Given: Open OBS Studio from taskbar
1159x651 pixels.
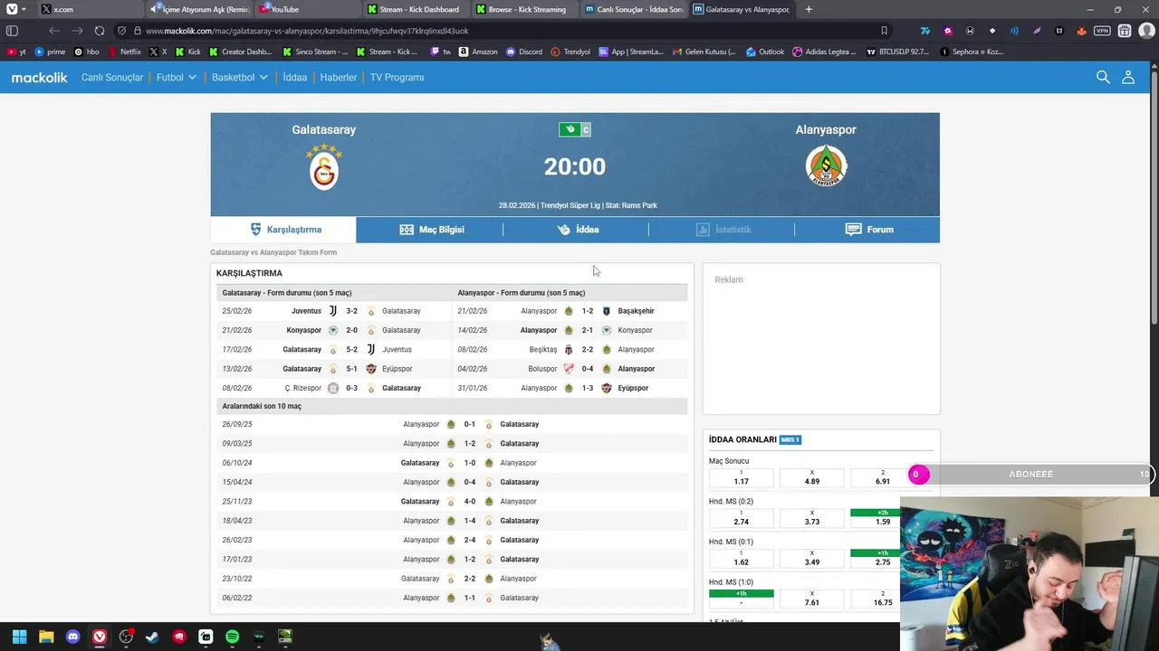Looking at the screenshot, I should point(126,637).
